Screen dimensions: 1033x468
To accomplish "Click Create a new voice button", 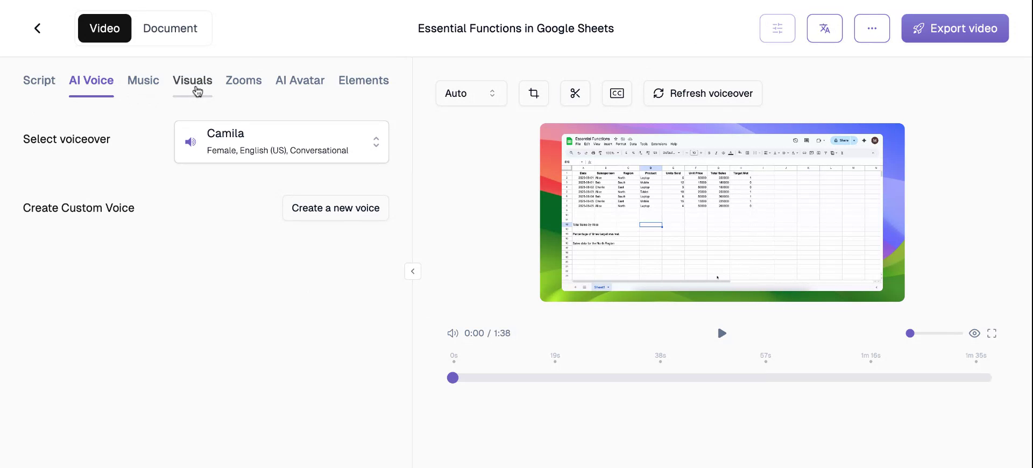I will point(335,208).
